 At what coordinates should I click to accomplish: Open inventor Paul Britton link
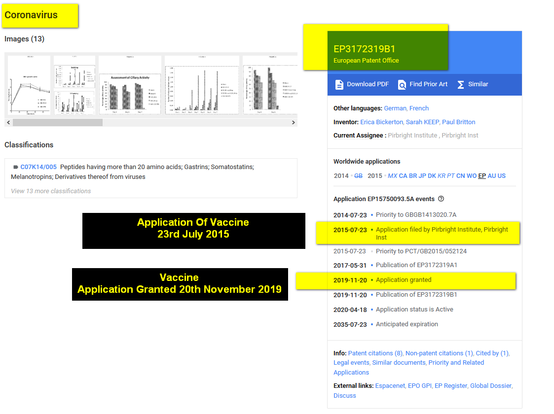point(459,122)
